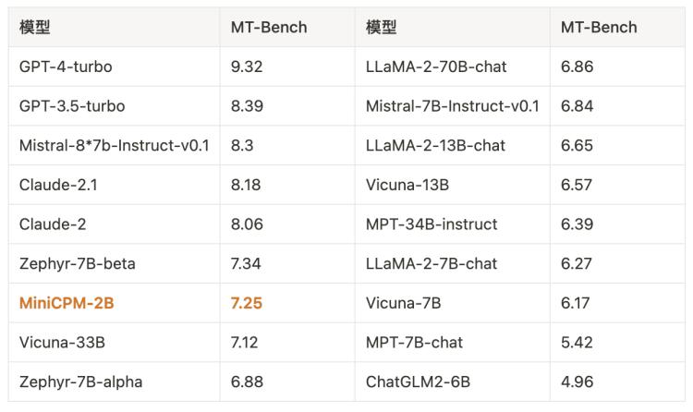Click the orange 7.25 score

246,303
